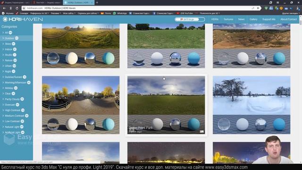Viewport: 302px width, 170px height.
Task: Select the Sunrise/Sunset category
Action: pyautogui.click(x=17, y=77)
